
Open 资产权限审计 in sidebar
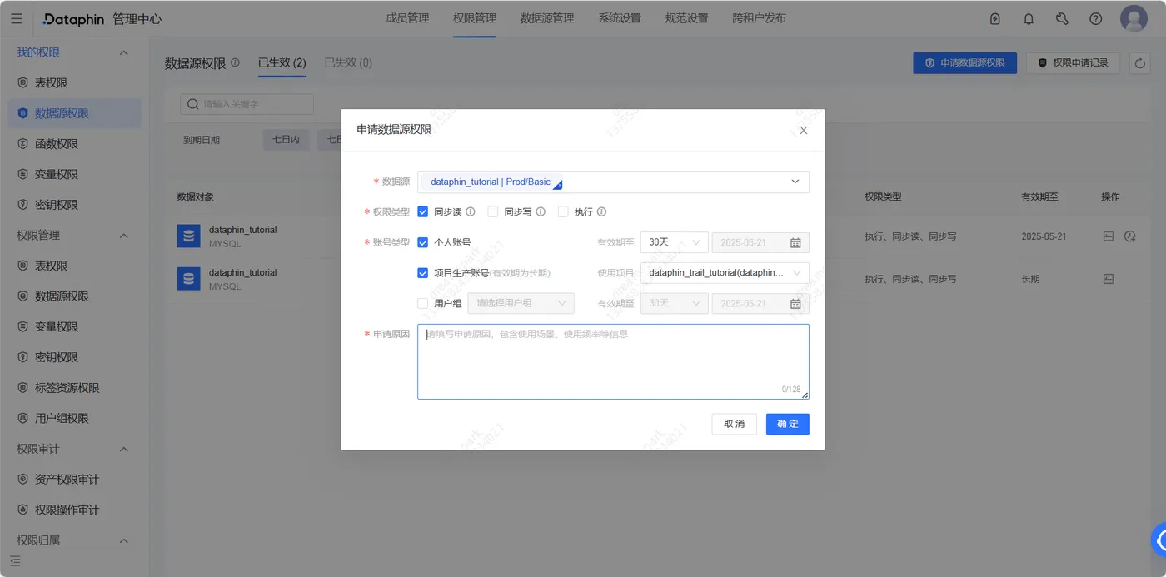click(x=67, y=480)
